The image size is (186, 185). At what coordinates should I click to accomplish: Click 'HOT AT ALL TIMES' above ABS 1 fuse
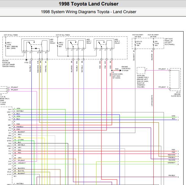[x=11, y=35]
